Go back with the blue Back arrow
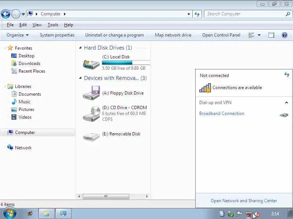This screenshot has height=219, width=293. click(x=5, y=14)
